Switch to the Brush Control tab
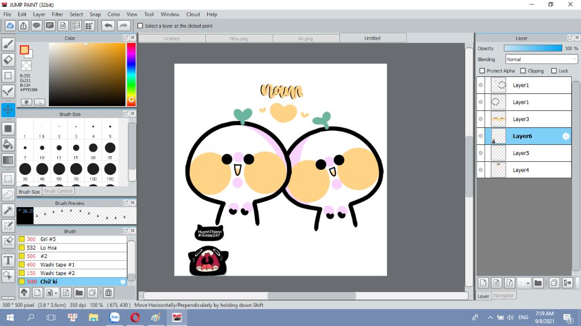Image resolution: width=581 pixels, height=326 pixels. (58, 191)
